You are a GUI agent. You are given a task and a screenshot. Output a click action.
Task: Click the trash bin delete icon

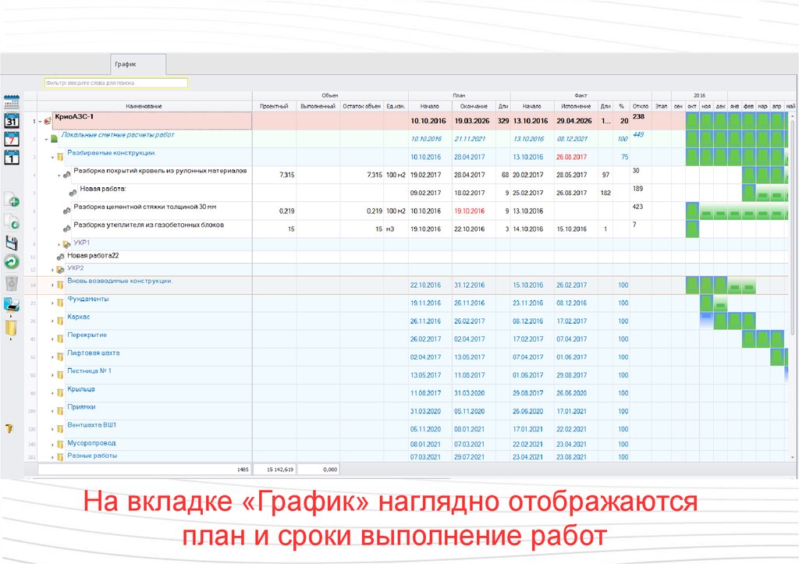(x=12, y=282)
